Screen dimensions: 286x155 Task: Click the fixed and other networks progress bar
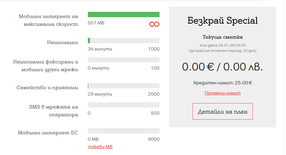124,60
